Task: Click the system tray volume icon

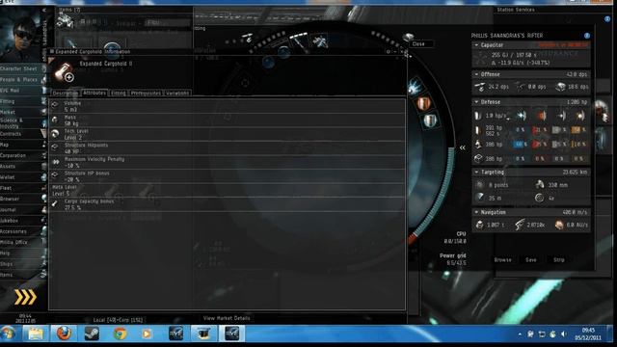Action: pos(563,334)
